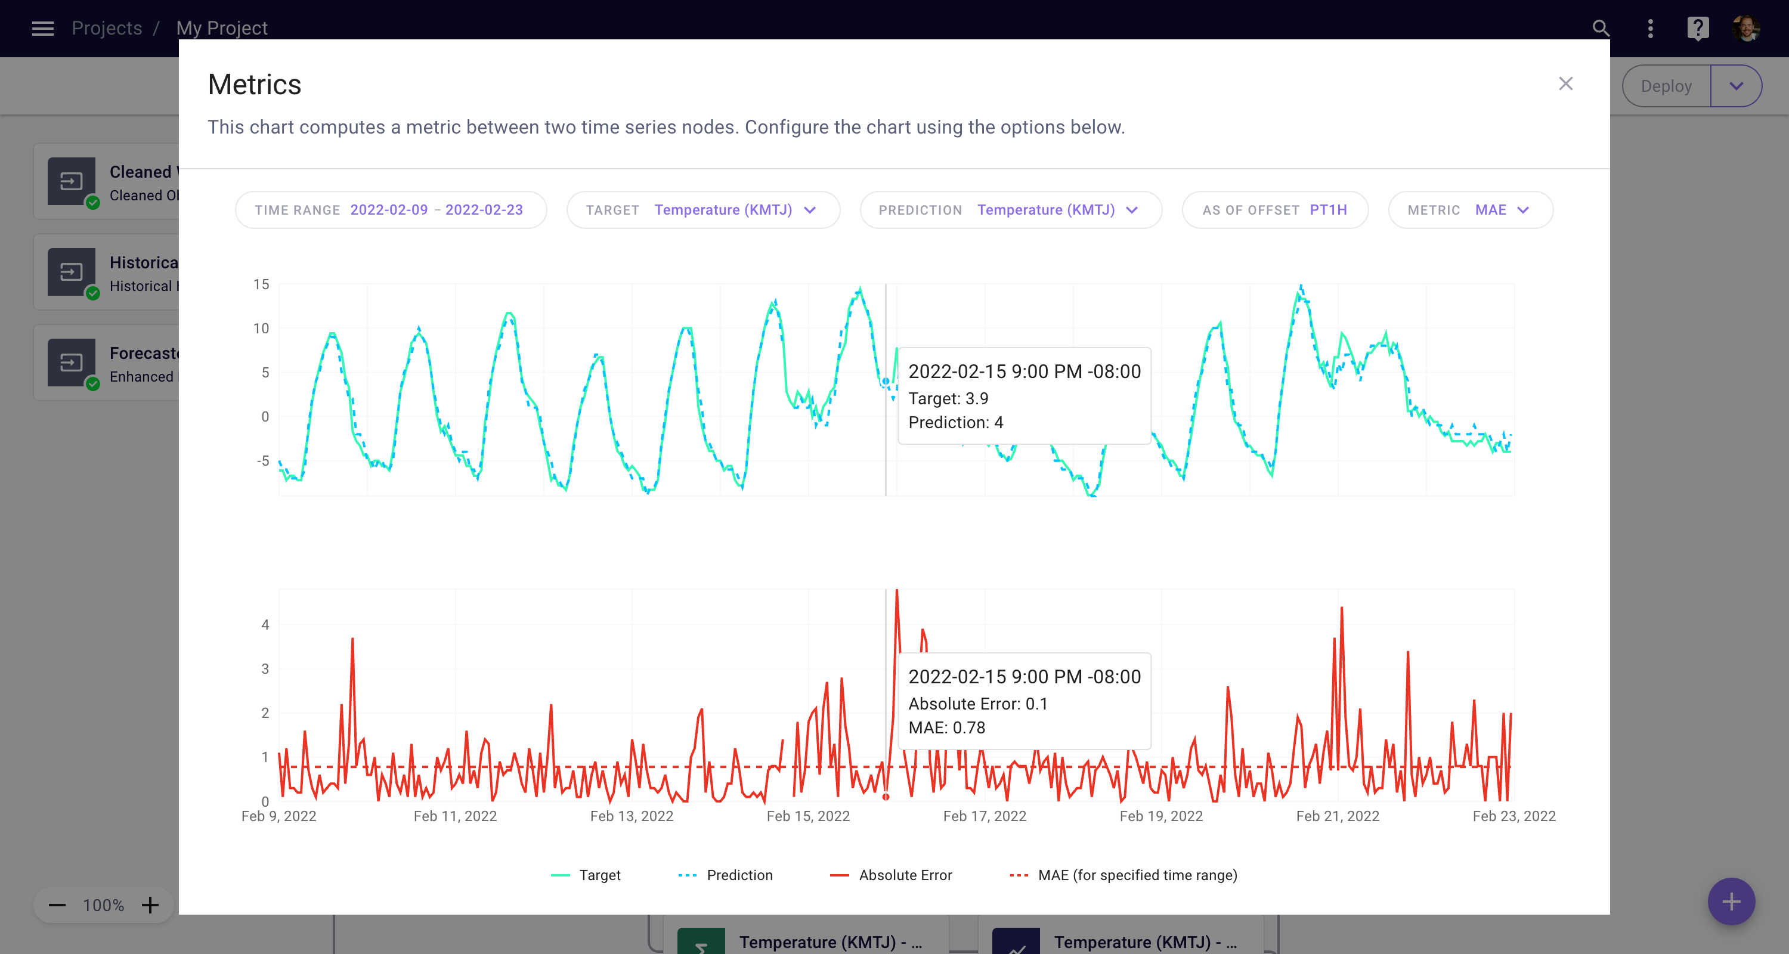Viewport: 1789px width, 954px height.
Task: Toggle MAE (for specified time range) legend
Action: tap(1123, 875)
